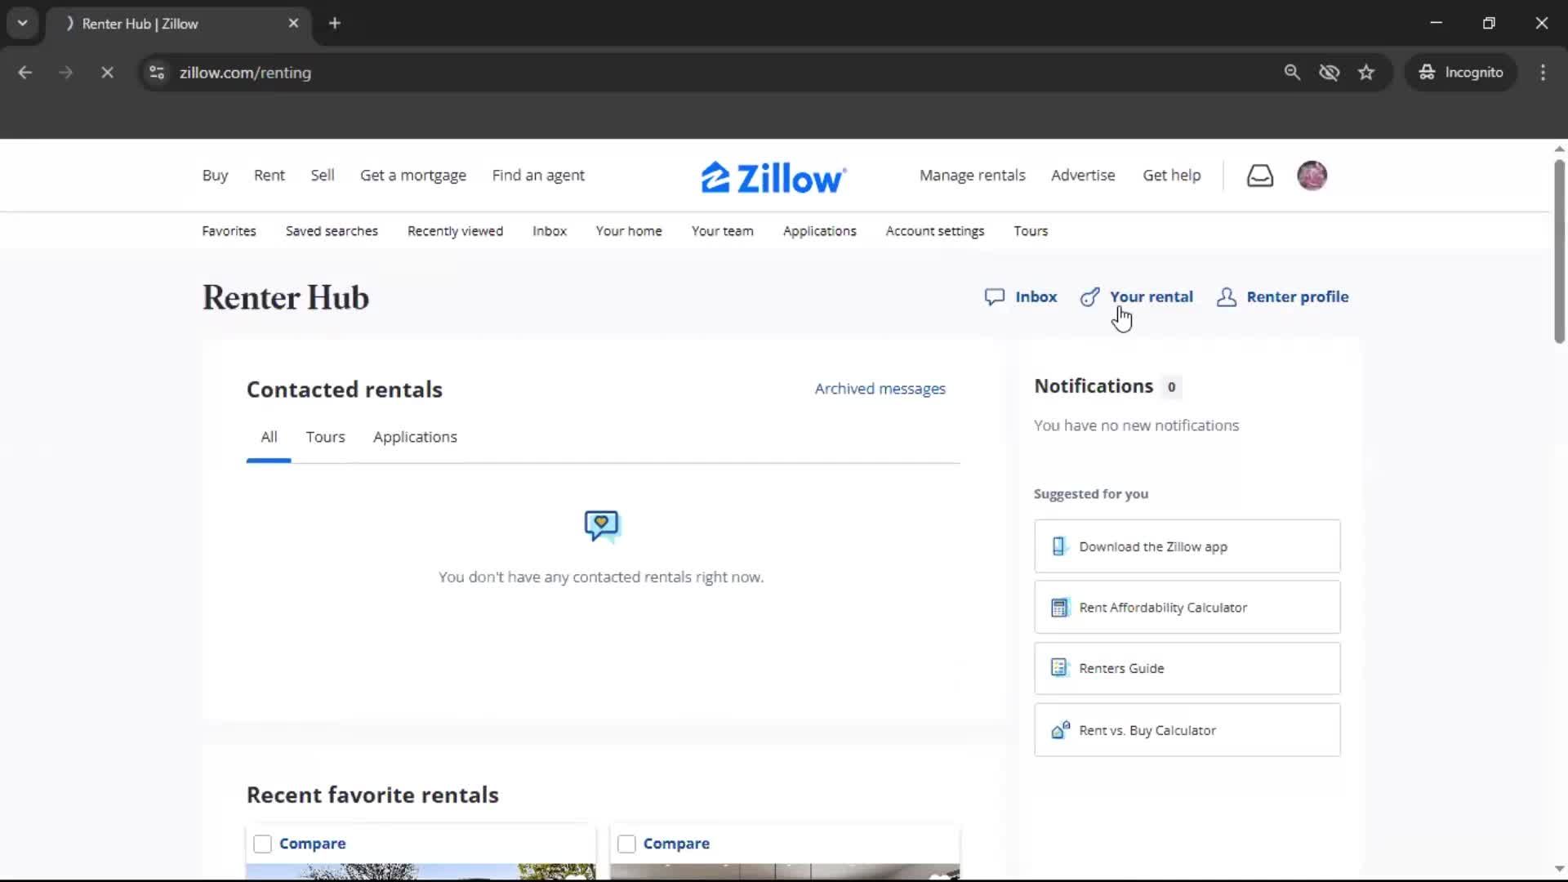The height and width of the screenshot is (882, 1568).
Task: Click the phone icon on Download the Zillow app
Action: click(1059, 546)
